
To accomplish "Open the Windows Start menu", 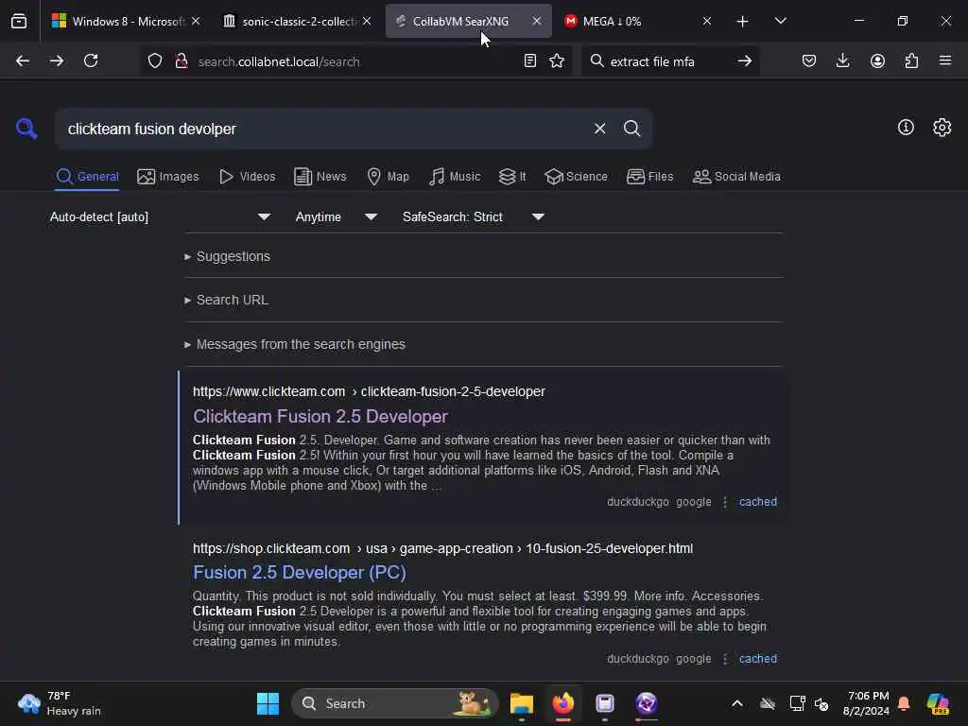I will click(x=268, y=703).
